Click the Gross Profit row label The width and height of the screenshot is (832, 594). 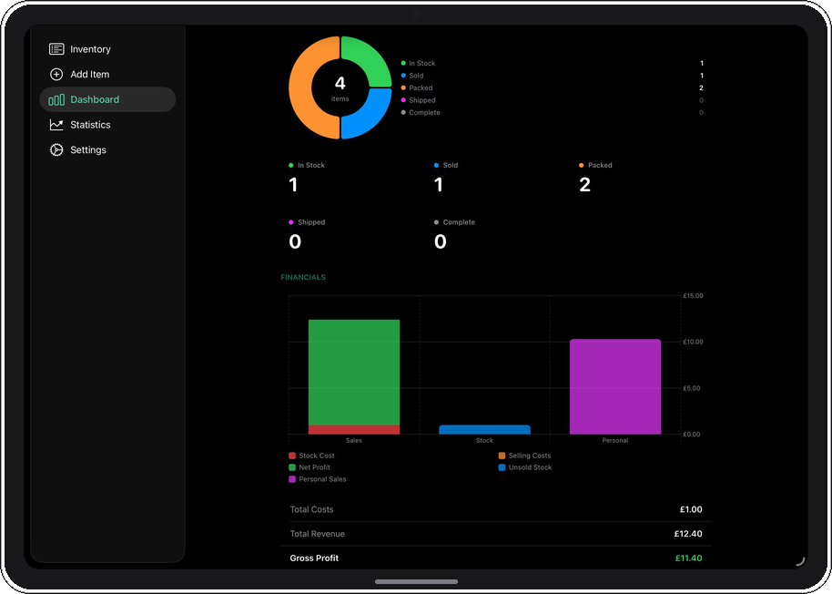(x=314, y=558)
